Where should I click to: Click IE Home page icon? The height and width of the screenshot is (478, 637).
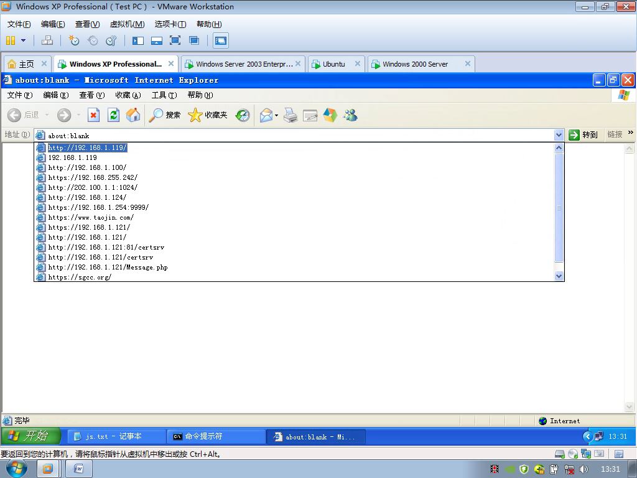pos(133,115)
